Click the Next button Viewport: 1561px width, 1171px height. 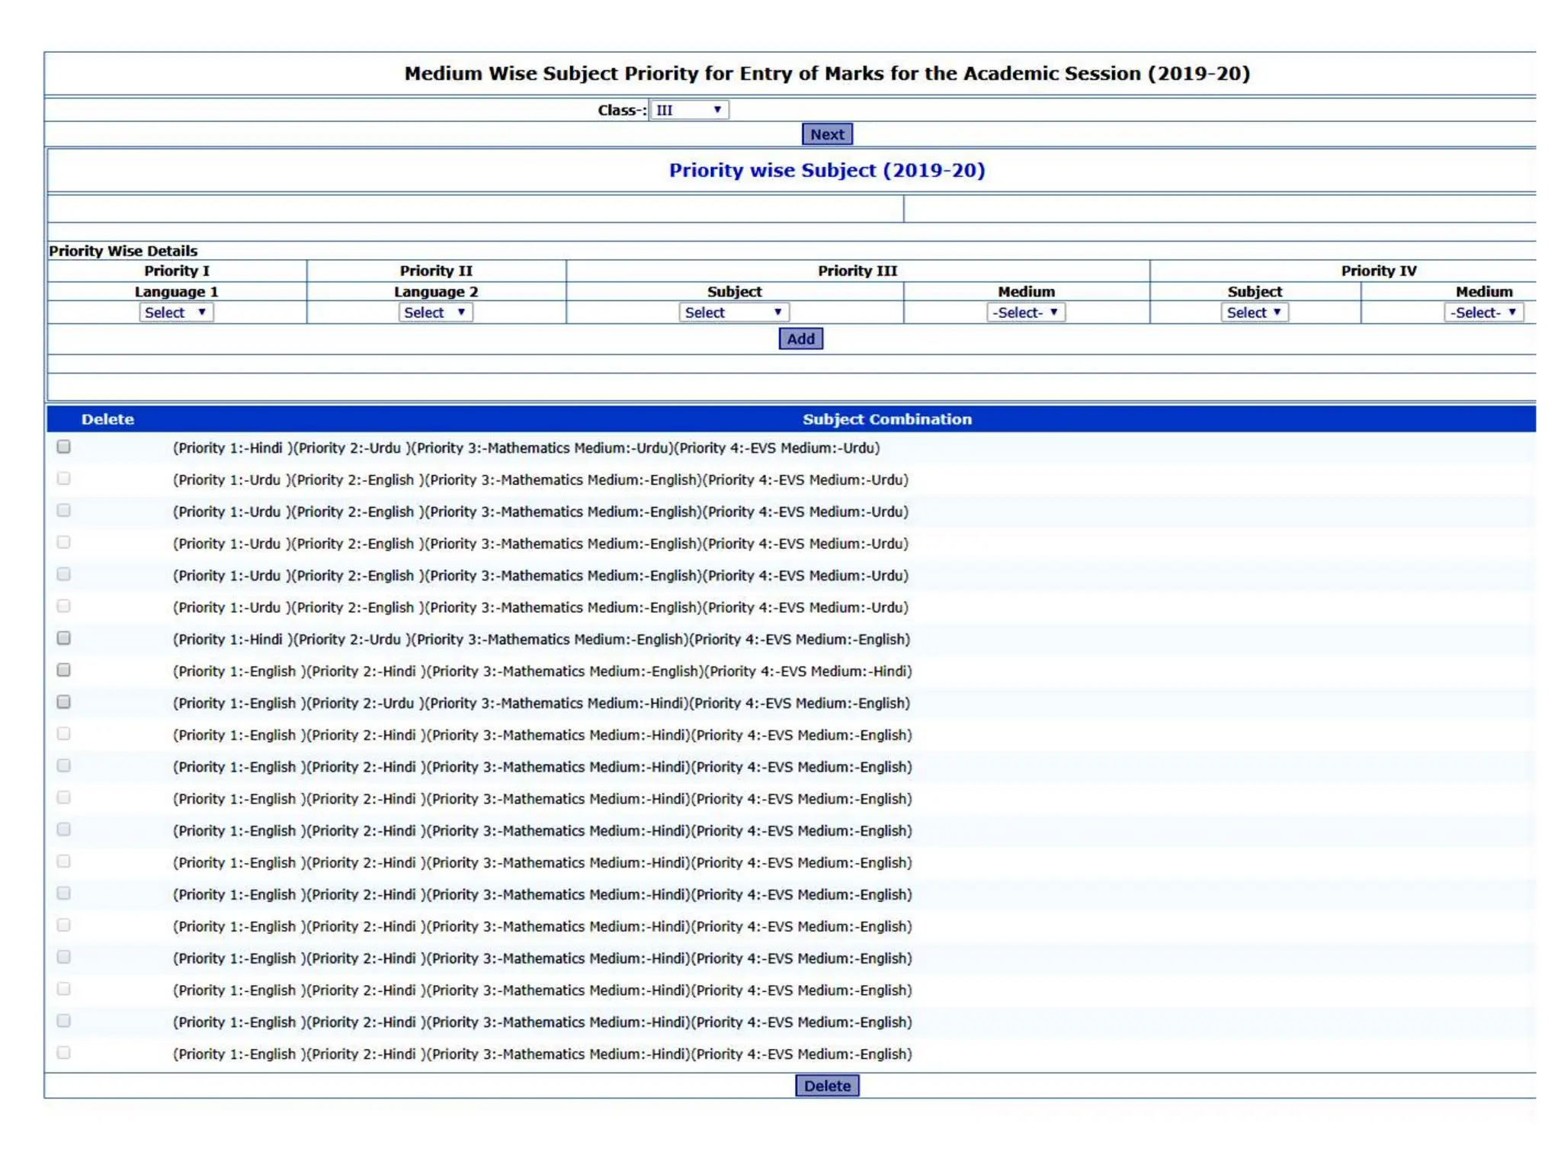[826, 134]
